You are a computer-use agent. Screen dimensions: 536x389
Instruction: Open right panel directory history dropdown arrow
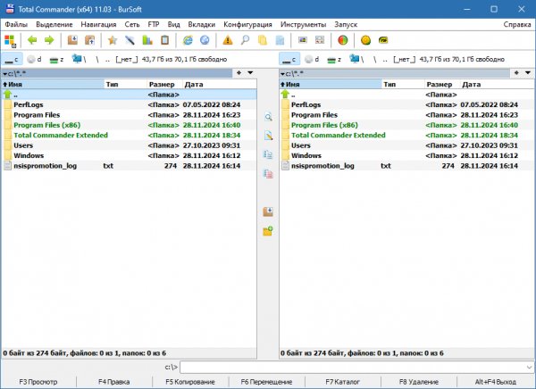(x=531, y=73)
